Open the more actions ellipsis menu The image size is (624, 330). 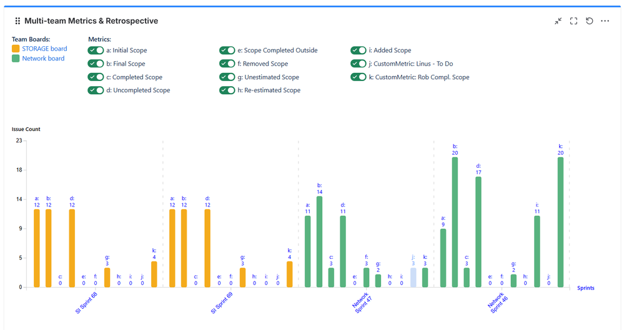(x=605, y=21)
